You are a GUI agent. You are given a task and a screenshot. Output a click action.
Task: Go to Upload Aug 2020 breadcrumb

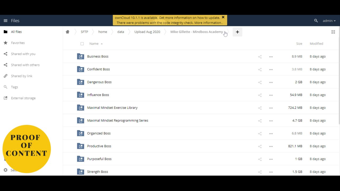(147, 32)
